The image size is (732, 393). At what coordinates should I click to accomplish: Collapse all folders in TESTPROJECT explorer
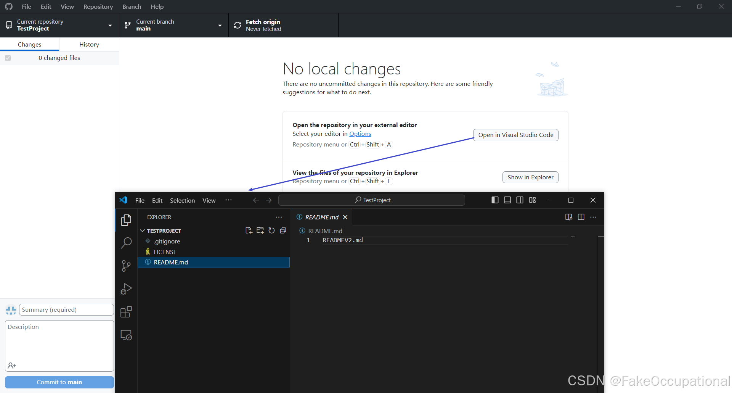283,230
